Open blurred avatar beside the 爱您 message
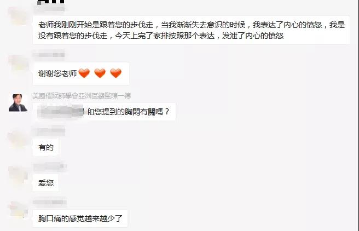The height and width of the screenshot is (231, 359). [x=18, y=175]
